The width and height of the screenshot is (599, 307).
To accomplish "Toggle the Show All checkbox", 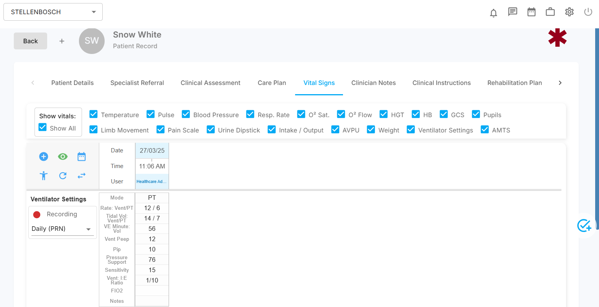I will (43, 127).
